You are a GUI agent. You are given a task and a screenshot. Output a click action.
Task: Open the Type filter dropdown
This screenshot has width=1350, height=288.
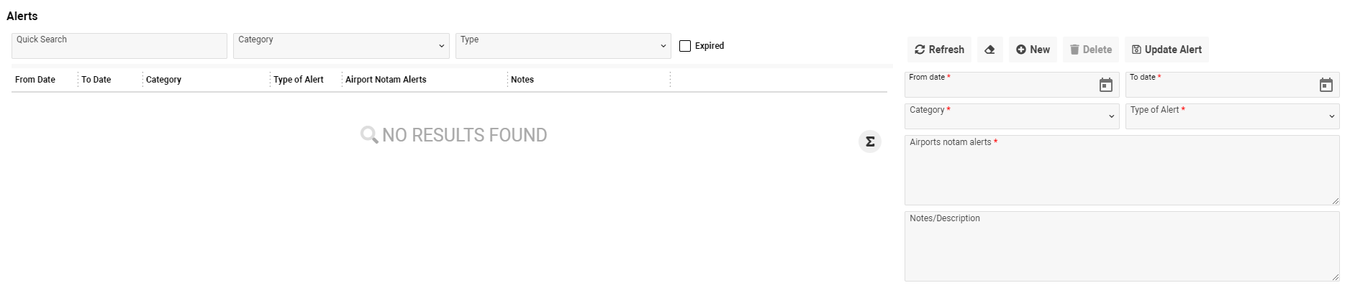coord(563,46)
